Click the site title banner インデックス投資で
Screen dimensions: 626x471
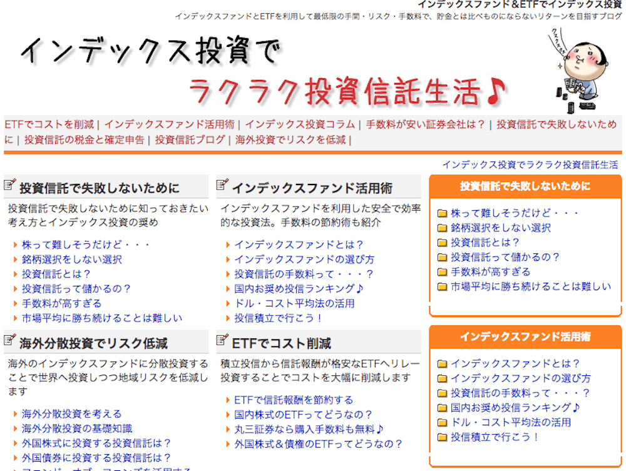tap(150, 51)
